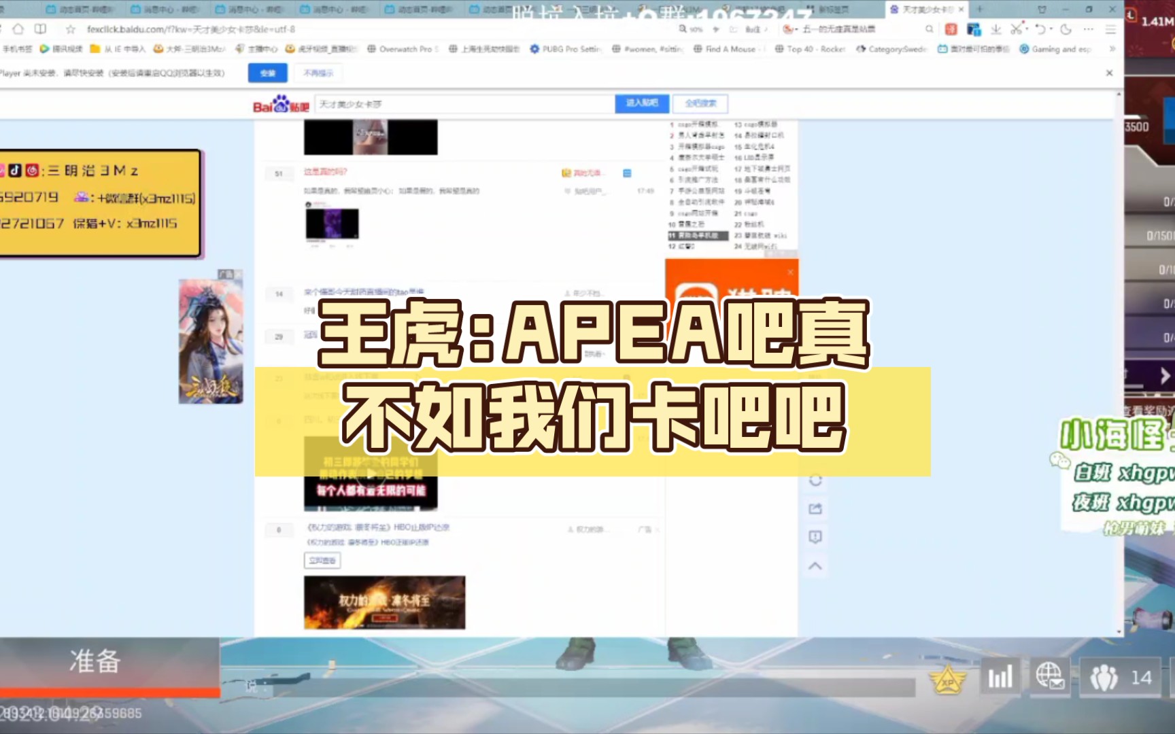
Task: Open the red post title in the row numbered 51
Action: 326,173
